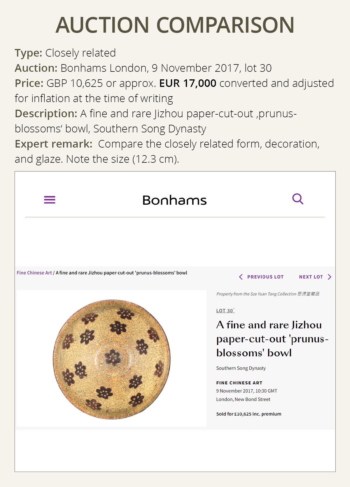Click the AUCTION COMPARISON heading
Screen dimensions: 350x487
coord(175,25)
